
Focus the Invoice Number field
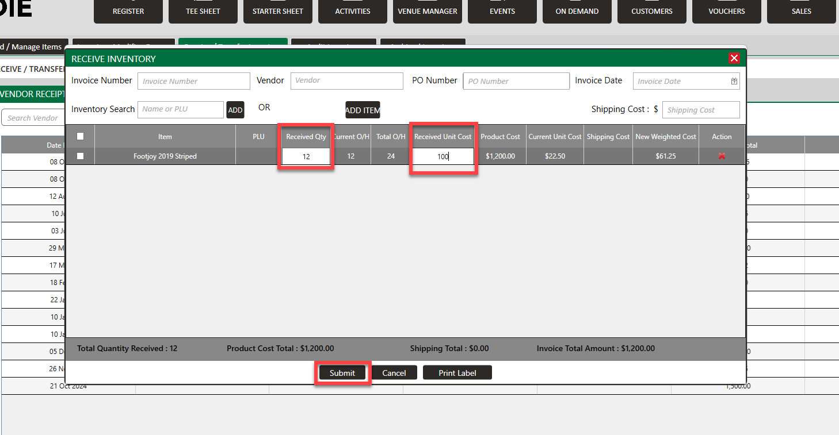193,81
